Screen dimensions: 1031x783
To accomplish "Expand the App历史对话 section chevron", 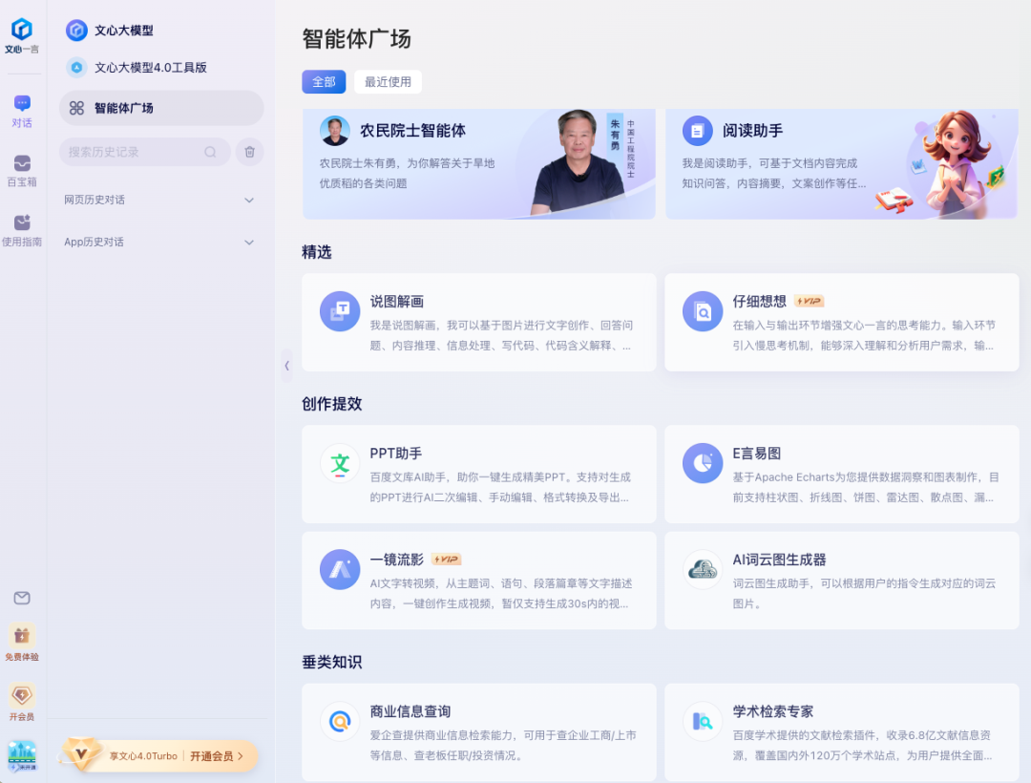I will click(249, 242).
